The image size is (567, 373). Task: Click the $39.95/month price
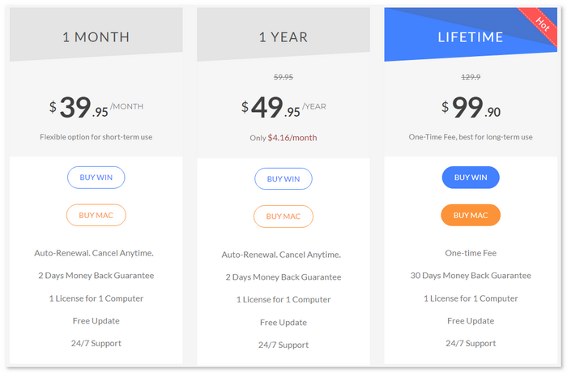click(96, 108)
